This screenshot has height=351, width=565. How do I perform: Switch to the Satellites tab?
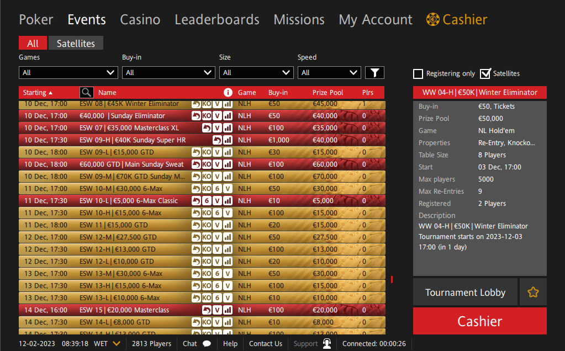tap(76, 44)
